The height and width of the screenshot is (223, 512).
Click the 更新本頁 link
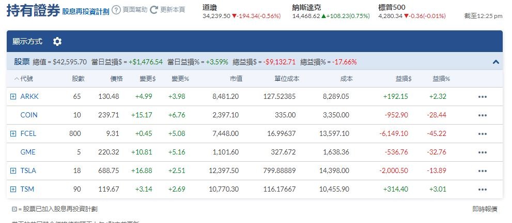[173, 10]
